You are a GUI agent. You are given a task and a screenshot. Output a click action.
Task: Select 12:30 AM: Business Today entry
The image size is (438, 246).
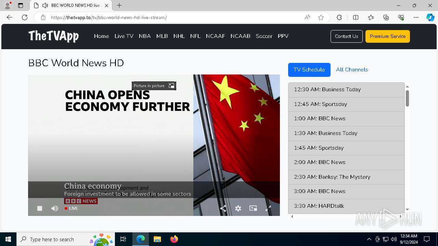(x=346, y=90)
